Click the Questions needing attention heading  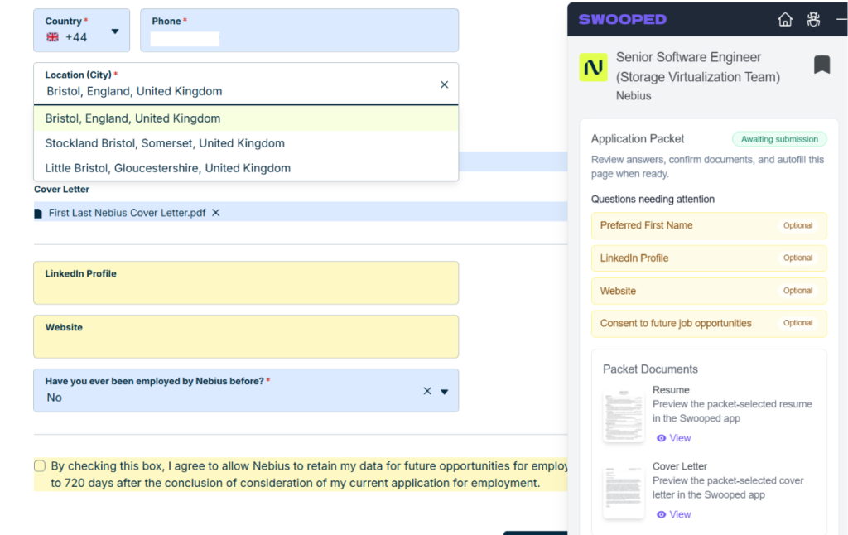[653, 199]
